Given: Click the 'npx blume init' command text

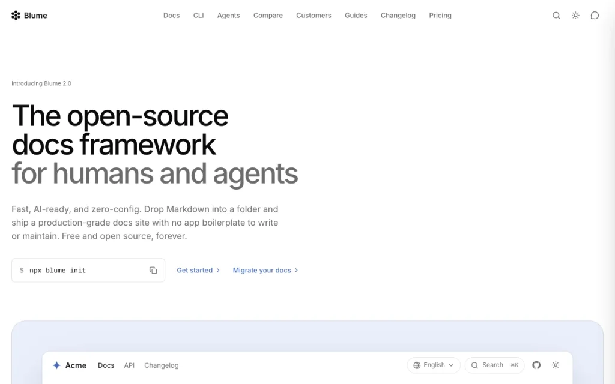Looking at the screenshot, I should point(57,271).
